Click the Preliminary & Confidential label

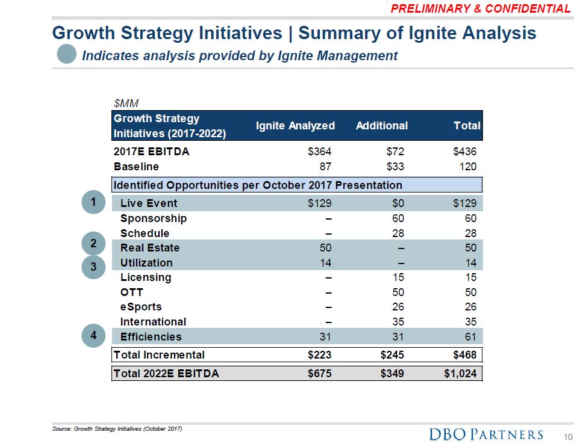pyautogui.click(x=480, y=8)
